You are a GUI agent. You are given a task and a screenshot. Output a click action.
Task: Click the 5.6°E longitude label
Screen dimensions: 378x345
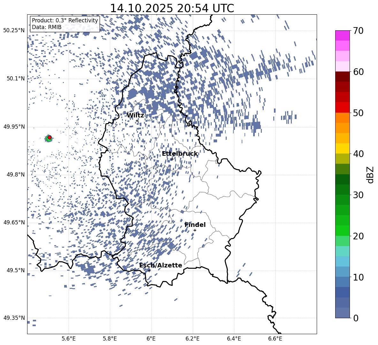(69, 339)
